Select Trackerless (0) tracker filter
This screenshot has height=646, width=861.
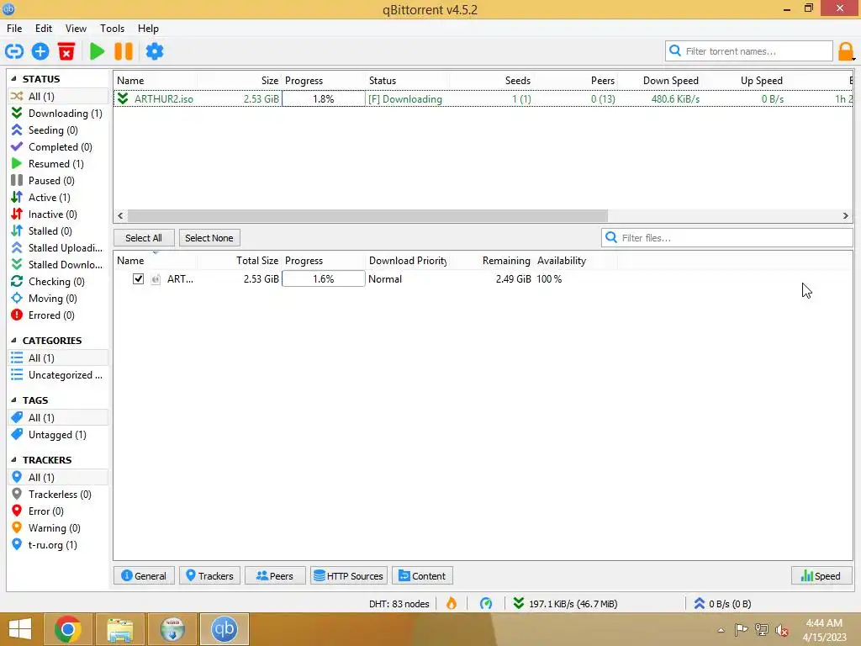pyautogui.click(x=58, y=495)
